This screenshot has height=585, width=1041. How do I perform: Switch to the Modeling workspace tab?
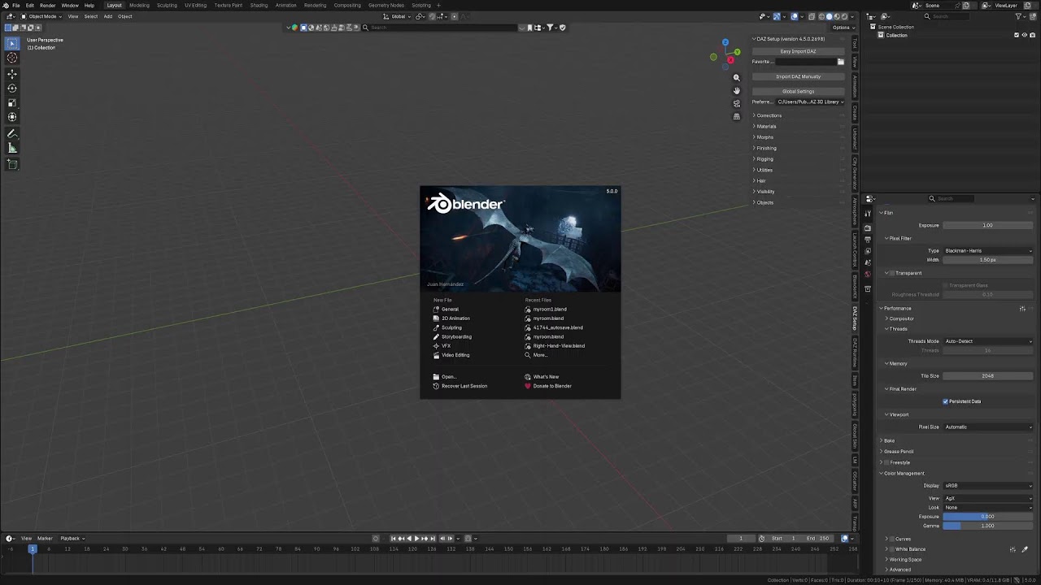pos(139,5)
